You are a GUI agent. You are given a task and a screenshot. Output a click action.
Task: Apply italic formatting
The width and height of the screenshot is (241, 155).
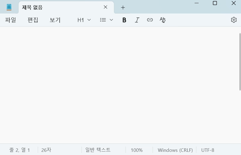tap(137, 20)
